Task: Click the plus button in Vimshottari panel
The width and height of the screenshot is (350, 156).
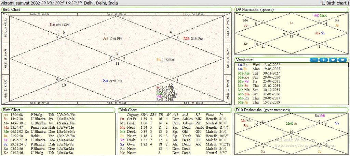Action: (323, 60)
